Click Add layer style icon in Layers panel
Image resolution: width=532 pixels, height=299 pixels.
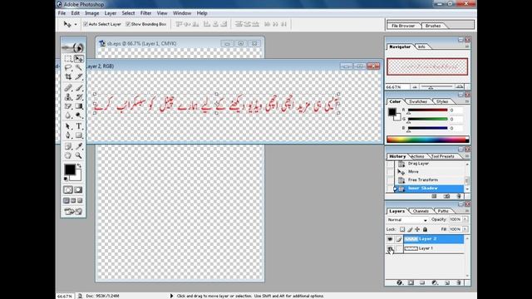pyautogui.click(x=399, y=282)
